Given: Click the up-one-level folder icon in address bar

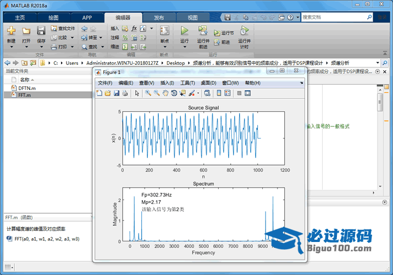Looking at the screenshot, I should (x=24, y=63).
